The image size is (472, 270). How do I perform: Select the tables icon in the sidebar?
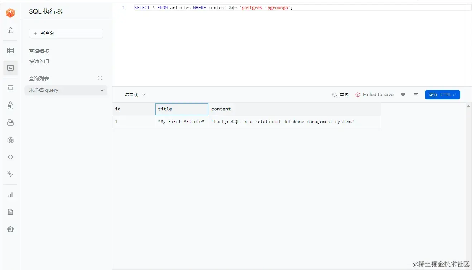[x=10, y=50]
